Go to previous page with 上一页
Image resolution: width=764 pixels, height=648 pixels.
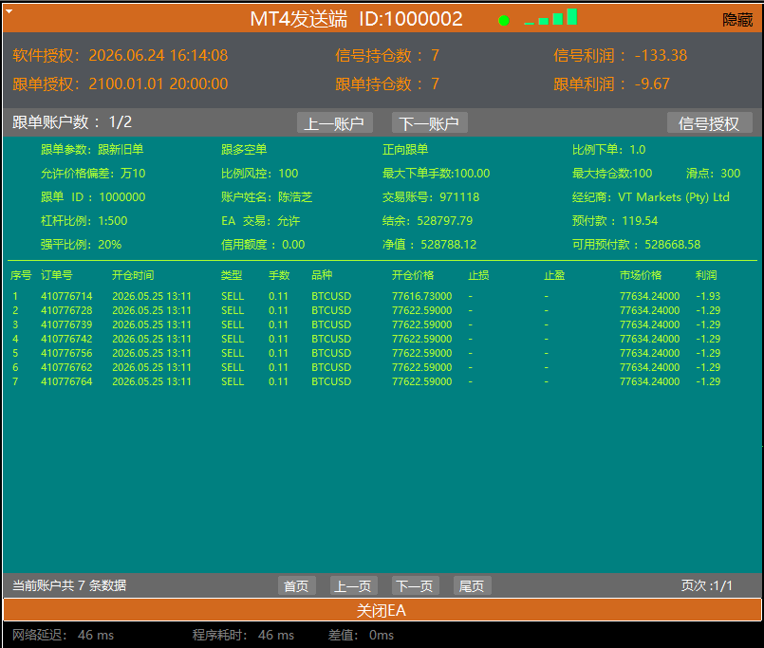click(x=353, y=585)
